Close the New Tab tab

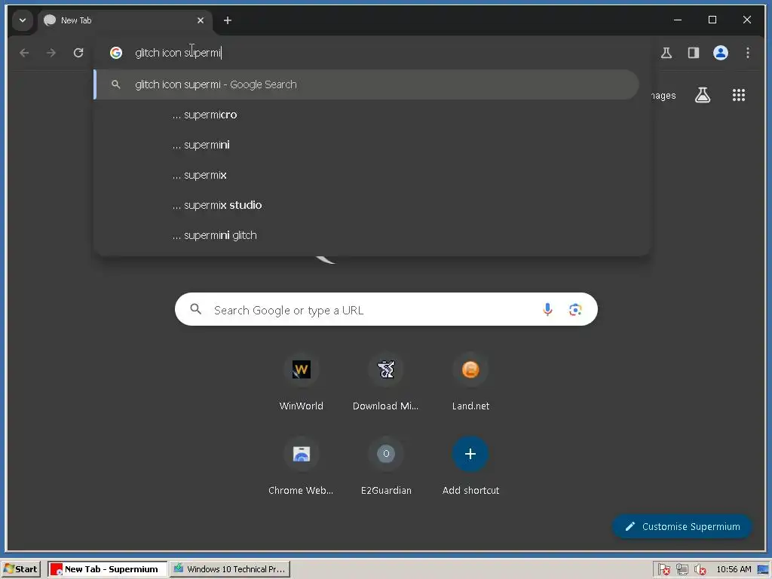pyautogui.click(x=201, y=20)
